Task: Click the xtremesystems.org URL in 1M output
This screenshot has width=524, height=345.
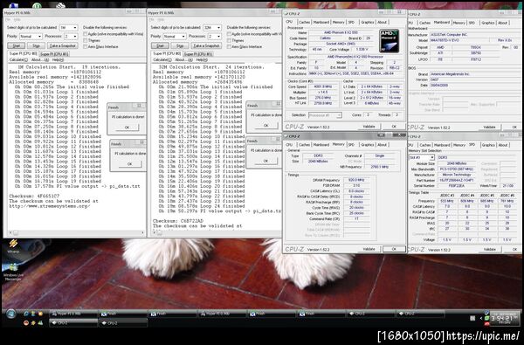Action: (50, 206)
